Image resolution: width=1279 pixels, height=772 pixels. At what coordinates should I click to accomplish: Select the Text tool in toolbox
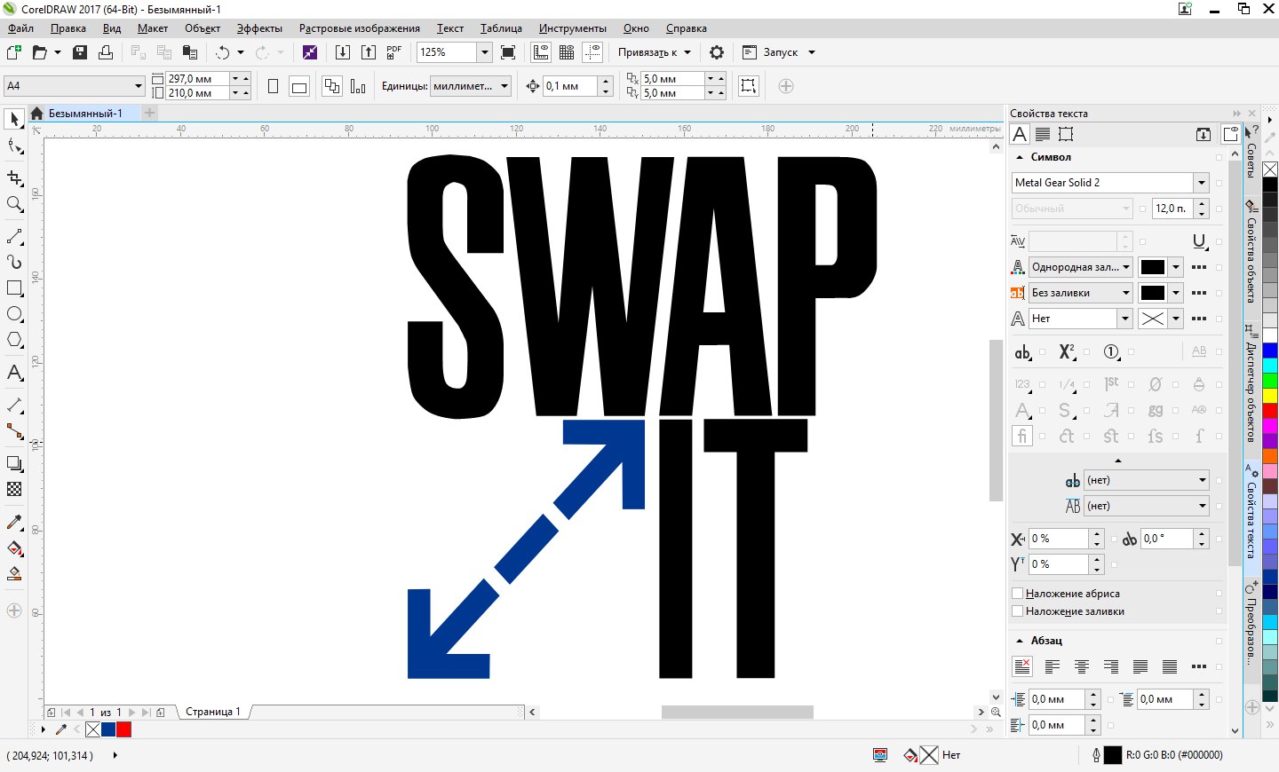pos(14,373)
